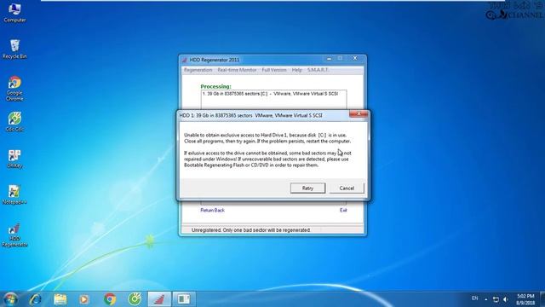Open the UniKey desktop shortcut
Screen dimensions: 545x307
[14, 159]
